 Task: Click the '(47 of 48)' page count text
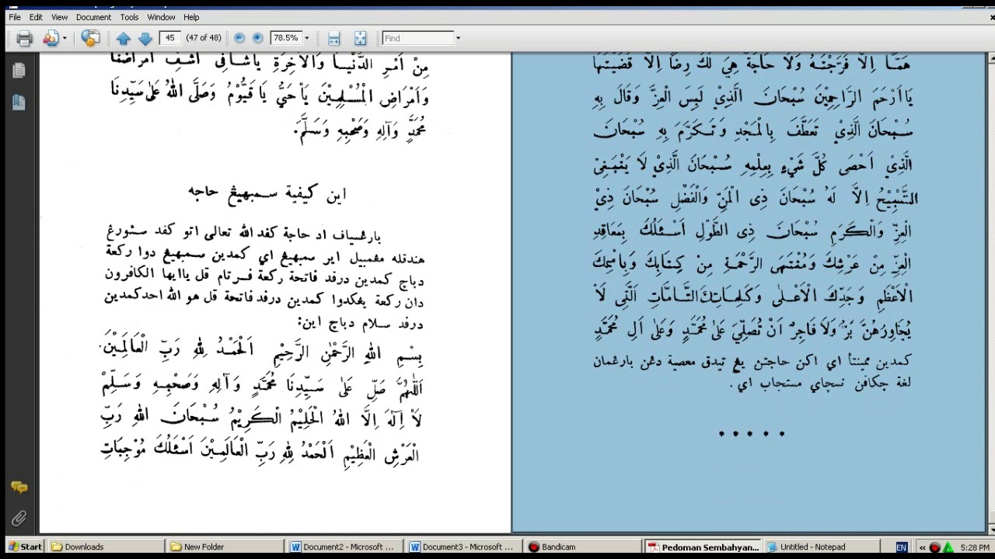coord(204,38)
